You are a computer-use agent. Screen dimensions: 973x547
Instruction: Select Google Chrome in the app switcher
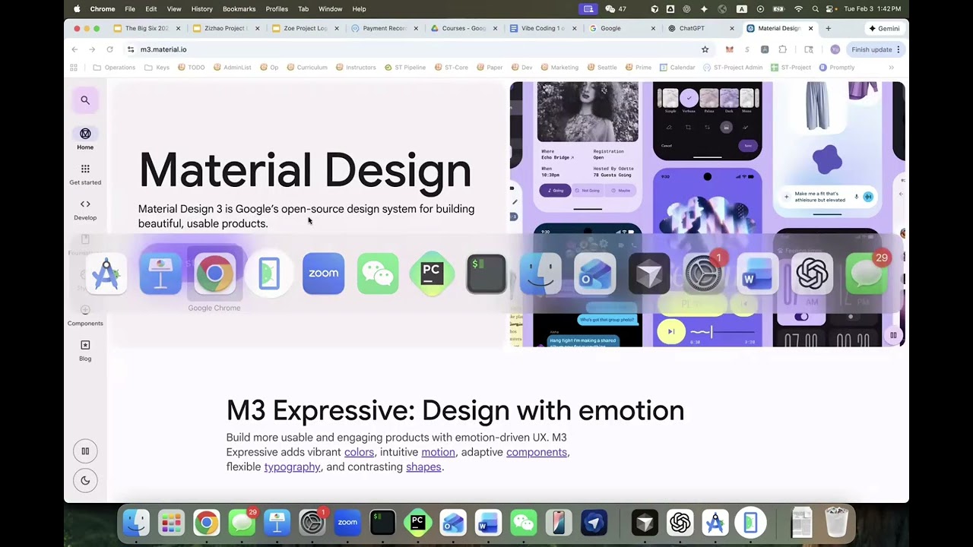point(214,273)
